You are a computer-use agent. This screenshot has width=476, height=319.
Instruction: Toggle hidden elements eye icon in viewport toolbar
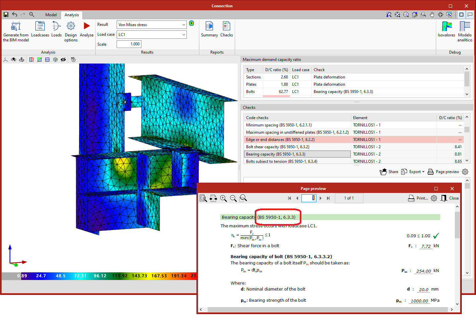pyautogui.click(x=63, y=60)
